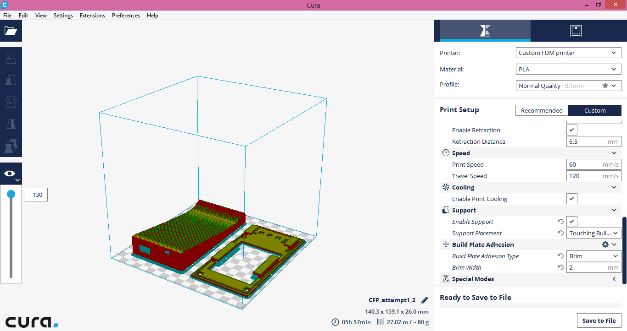The width and height of the screenshot is (627, 331).
Task: Open the Profile dropdown Normal Quality
Action: pos(569,86)
